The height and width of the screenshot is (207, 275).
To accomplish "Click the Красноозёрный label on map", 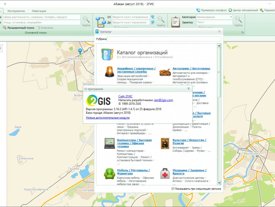I will 36,189.
